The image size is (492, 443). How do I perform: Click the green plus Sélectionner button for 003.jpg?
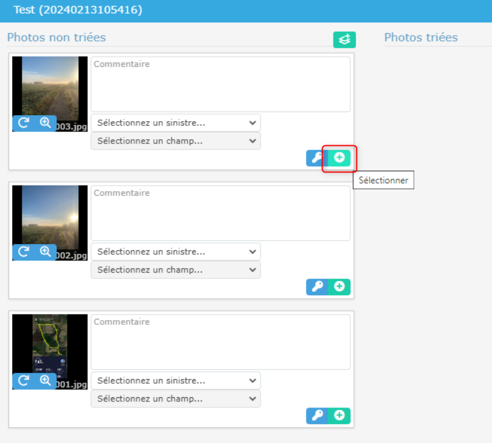(339, 158)
